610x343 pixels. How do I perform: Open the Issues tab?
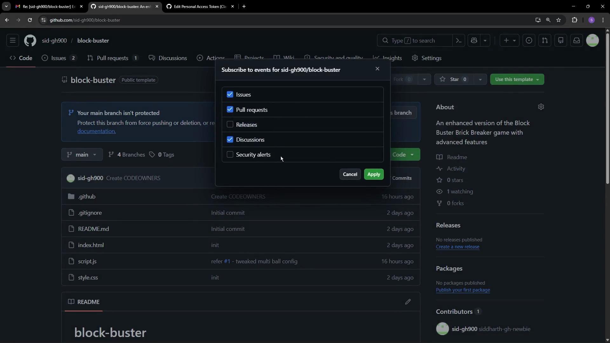coord(59,58)
